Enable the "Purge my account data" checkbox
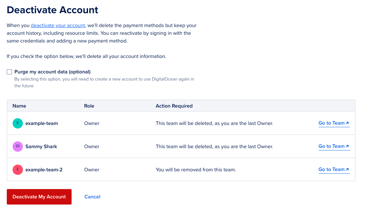The image size is (365, 210). 9,72
